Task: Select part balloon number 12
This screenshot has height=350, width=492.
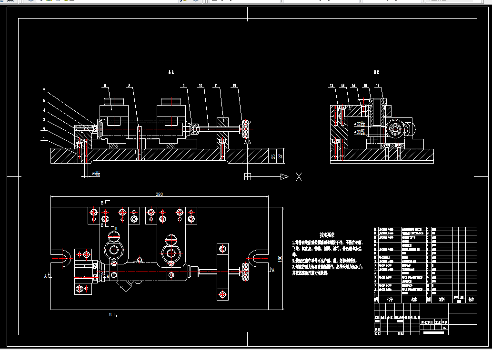Action: [234, 85]
